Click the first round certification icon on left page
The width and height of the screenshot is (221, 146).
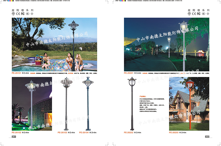click(x=14, y=14)
